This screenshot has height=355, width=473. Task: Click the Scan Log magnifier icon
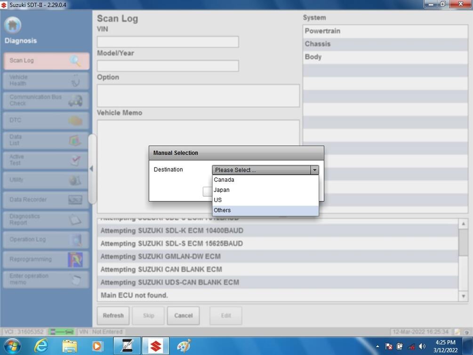pyautogui.click(x=75, y=61)
